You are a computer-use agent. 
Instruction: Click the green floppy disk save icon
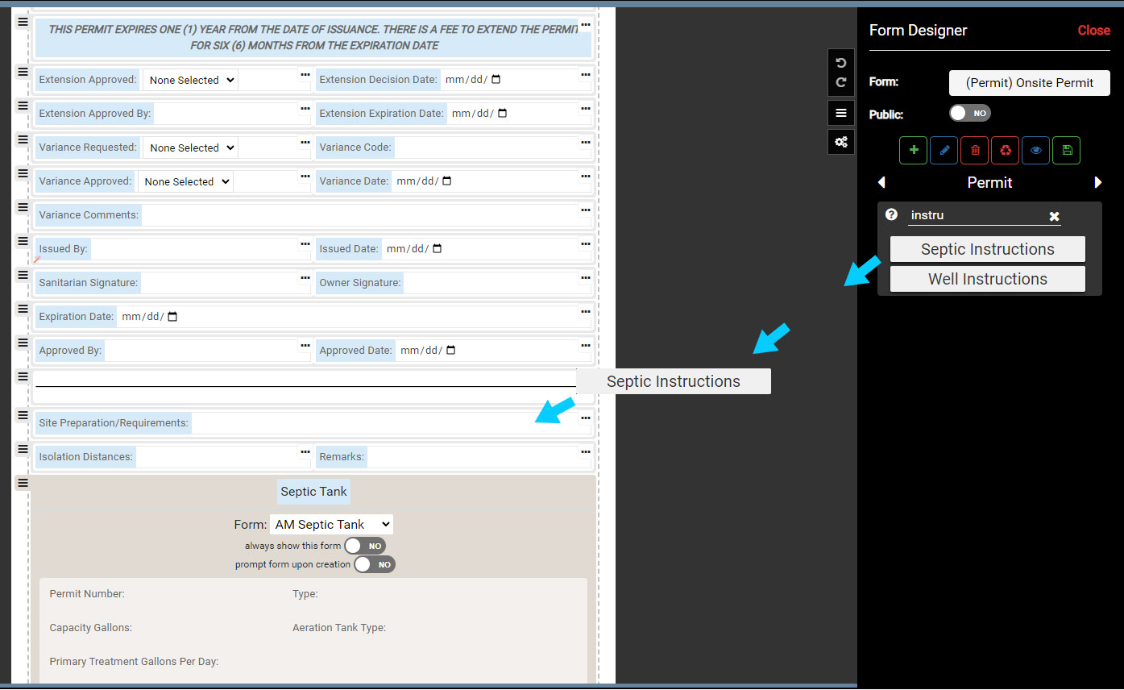1067,151
